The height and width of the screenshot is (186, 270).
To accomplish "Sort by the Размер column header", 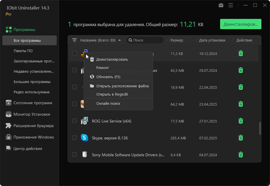I will point(177,40).
